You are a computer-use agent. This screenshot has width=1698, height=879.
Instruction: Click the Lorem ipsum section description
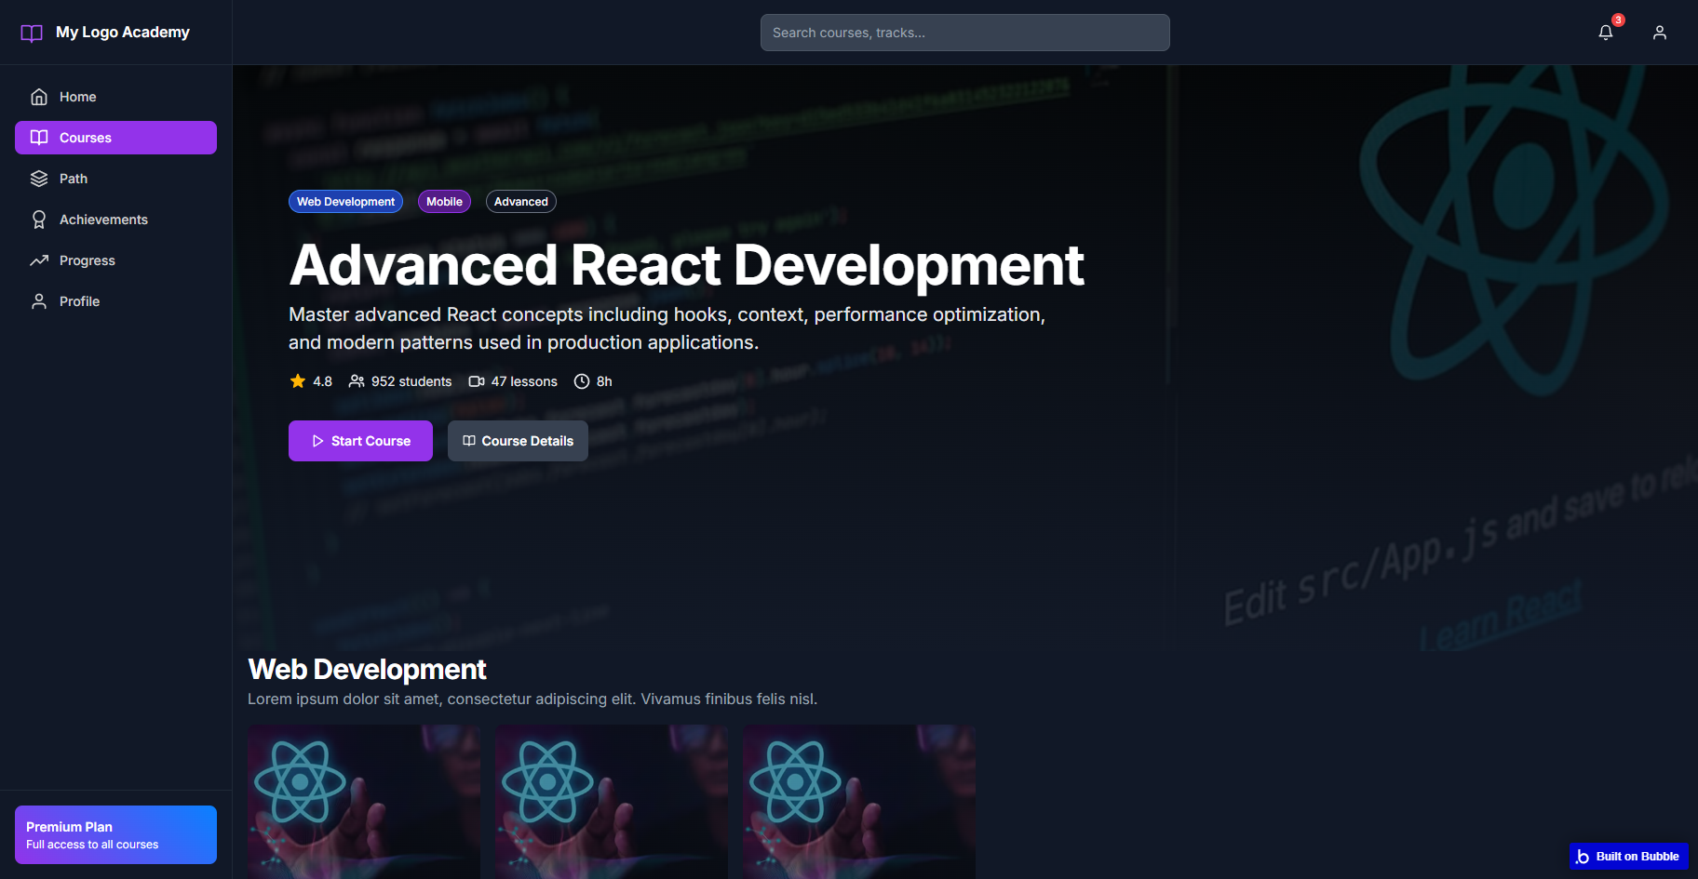(532, 699)
